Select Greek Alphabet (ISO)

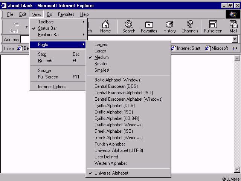[x=128, y=131]
